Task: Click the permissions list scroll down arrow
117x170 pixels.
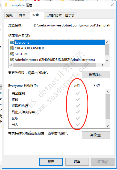Action: [107, 126]
